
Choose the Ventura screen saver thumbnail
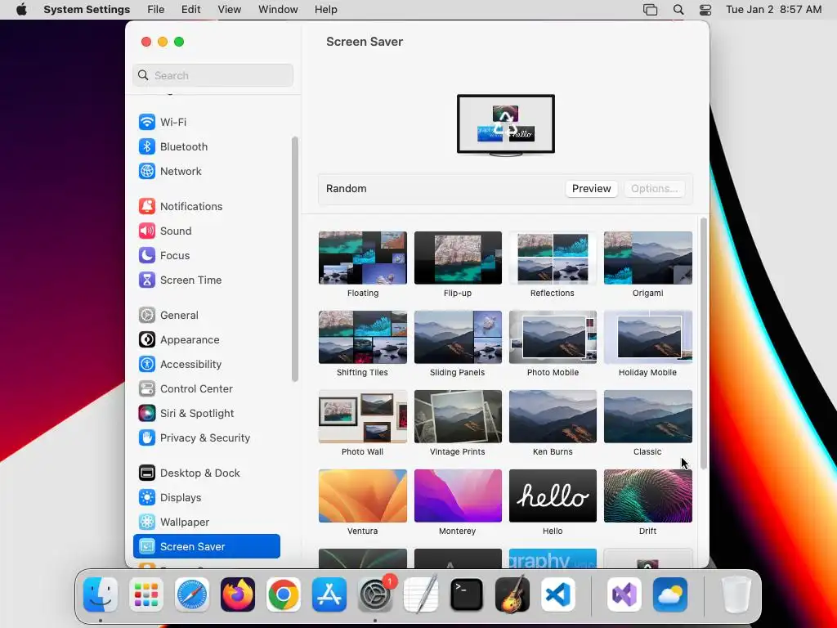(x=363, y=496)
